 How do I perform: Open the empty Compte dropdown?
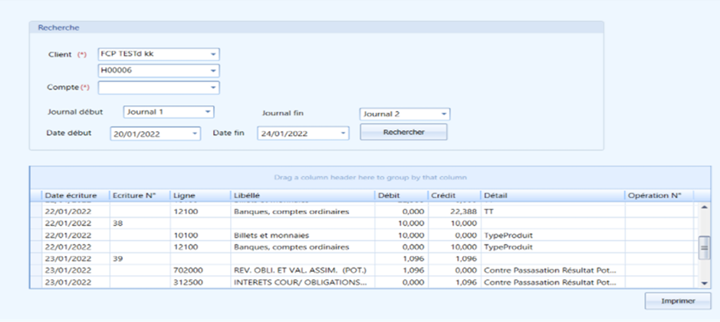tap(212, 87)
